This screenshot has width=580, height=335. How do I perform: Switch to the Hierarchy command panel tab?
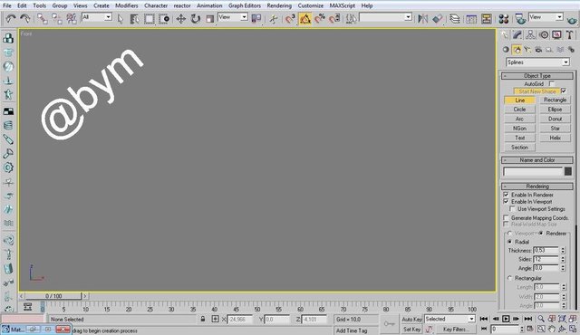coord(530,35)
